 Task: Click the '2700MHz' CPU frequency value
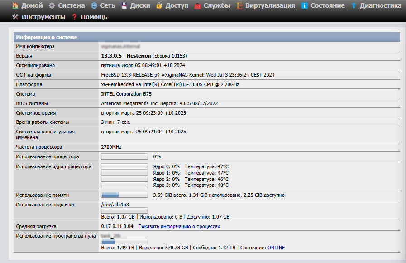[x=111, y=147]
